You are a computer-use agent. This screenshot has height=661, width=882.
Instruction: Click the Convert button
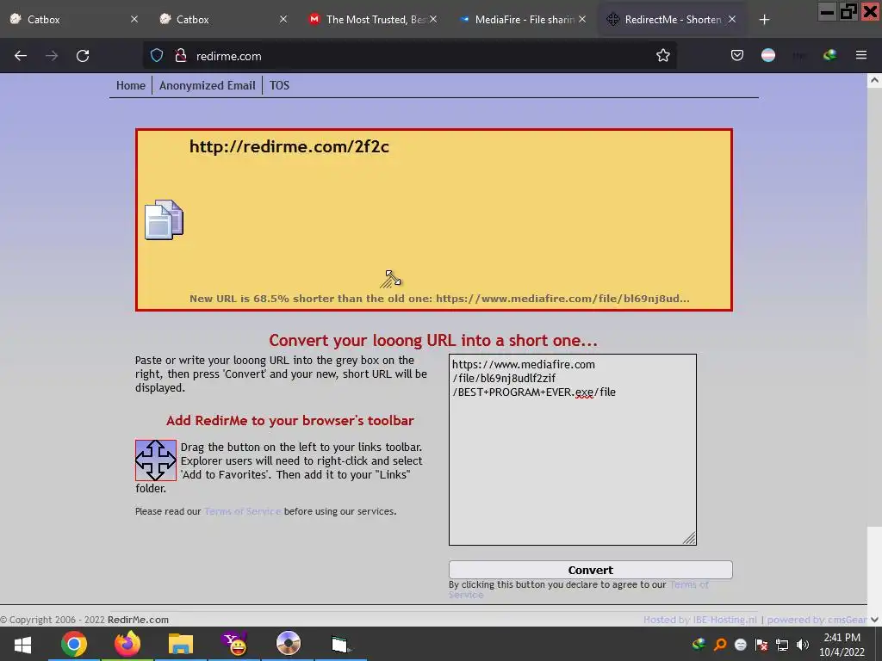[x=591, y=570]
